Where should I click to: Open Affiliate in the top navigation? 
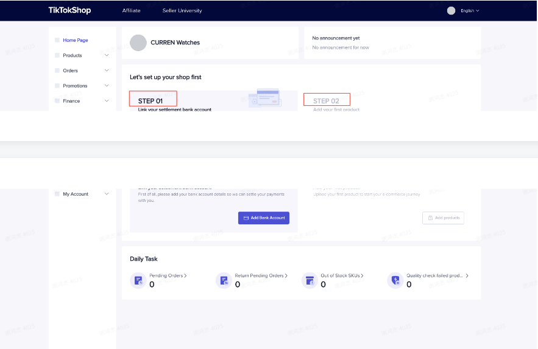pos(131,10)
